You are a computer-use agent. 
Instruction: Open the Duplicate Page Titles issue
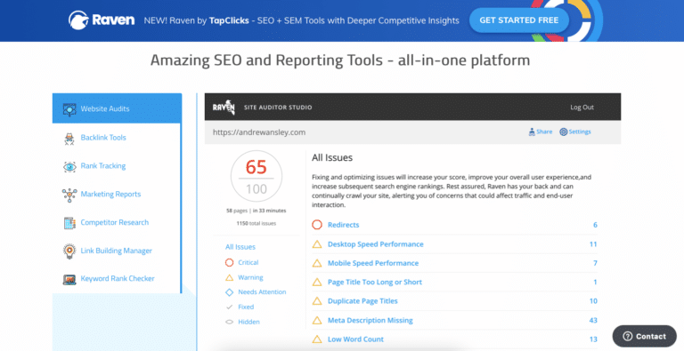click(x=362, y=301)
